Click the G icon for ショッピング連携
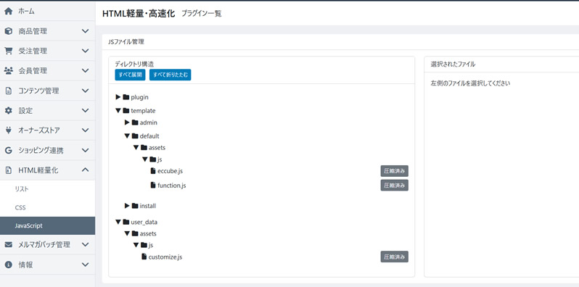Image resolution: width=579 pixels, height=287 pixels. tap(8, 150)
